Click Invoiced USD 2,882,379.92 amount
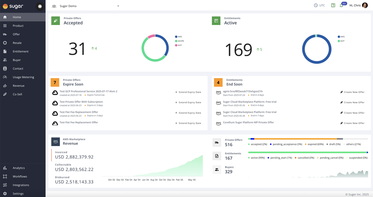The image size is (373, 197). [74, 157]
